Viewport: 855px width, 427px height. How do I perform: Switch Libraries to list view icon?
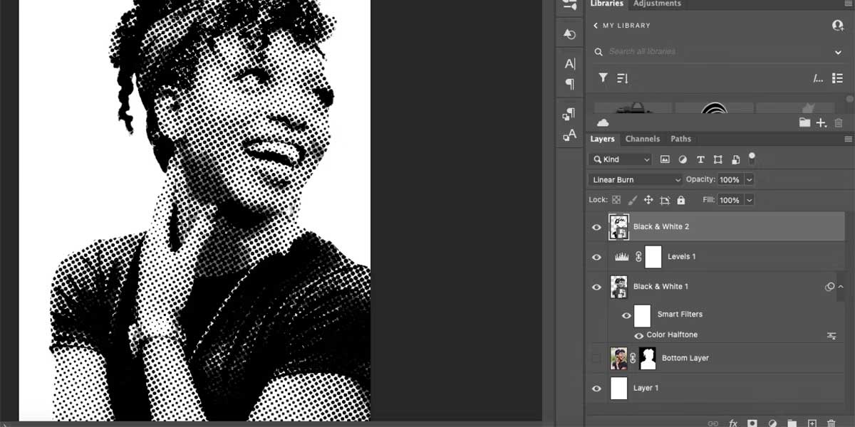click(x=837, y=78)
